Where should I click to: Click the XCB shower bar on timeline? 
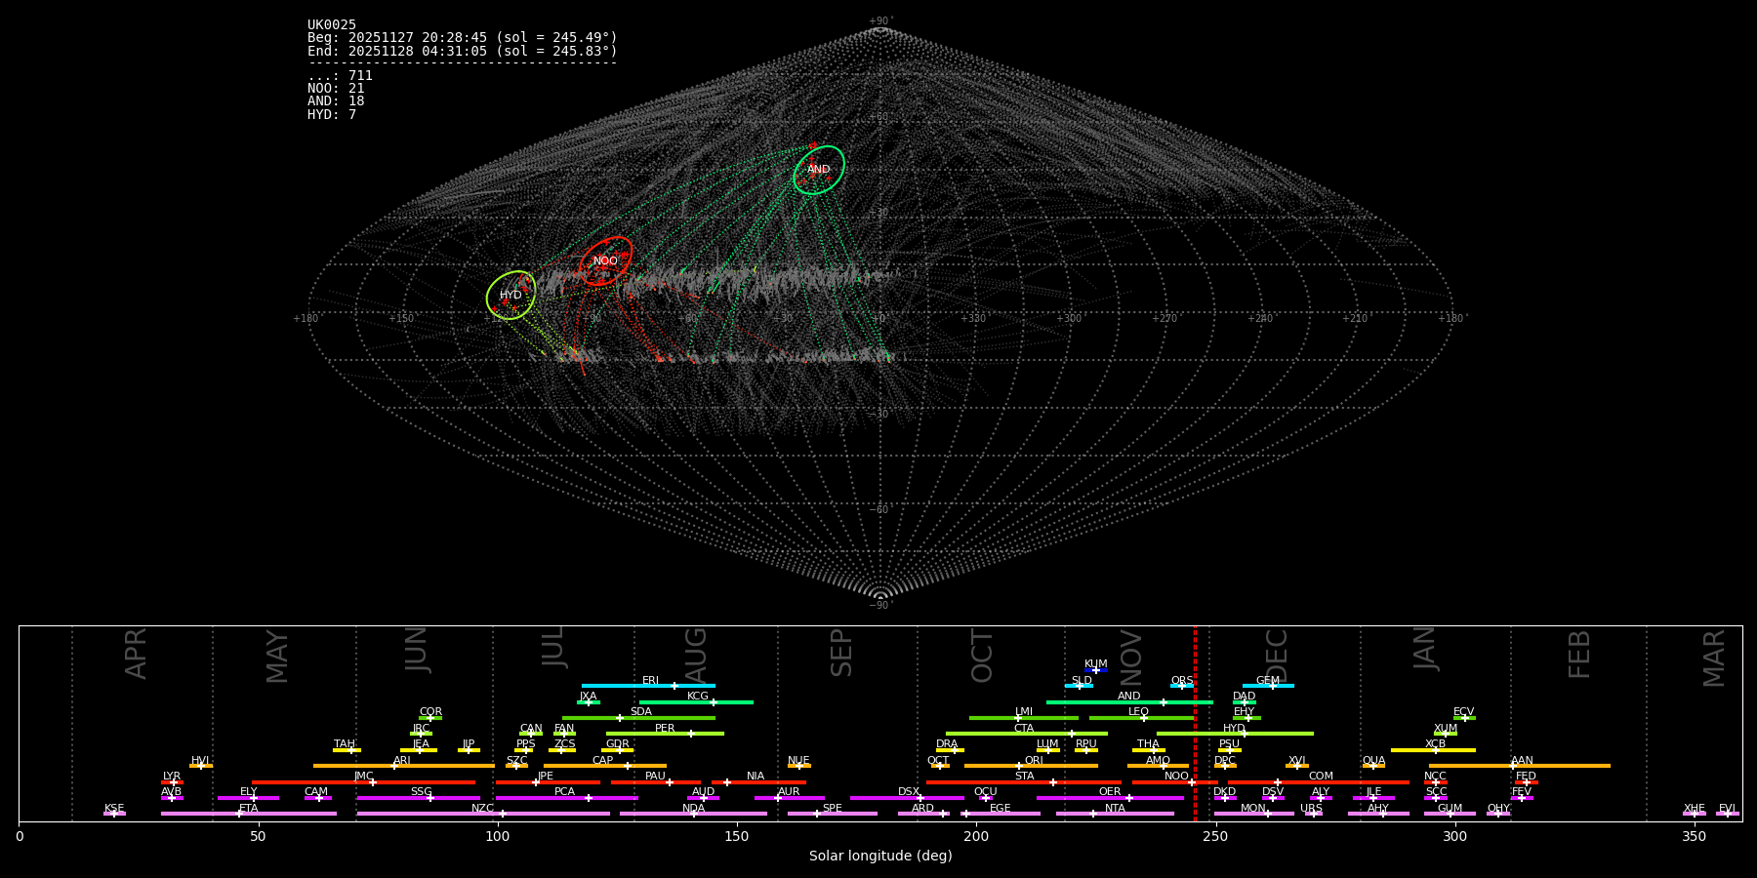click(1433, 750)
